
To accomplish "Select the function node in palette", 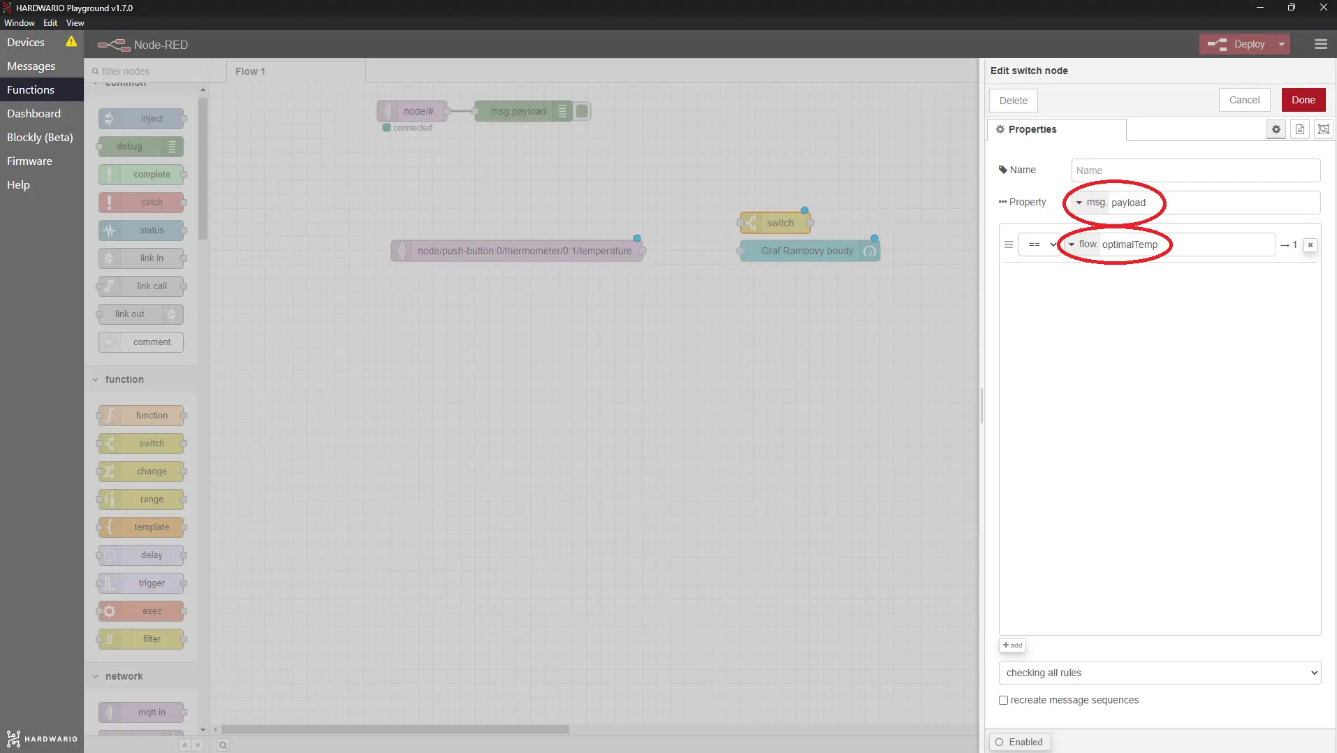I will (x=141, y=416).
